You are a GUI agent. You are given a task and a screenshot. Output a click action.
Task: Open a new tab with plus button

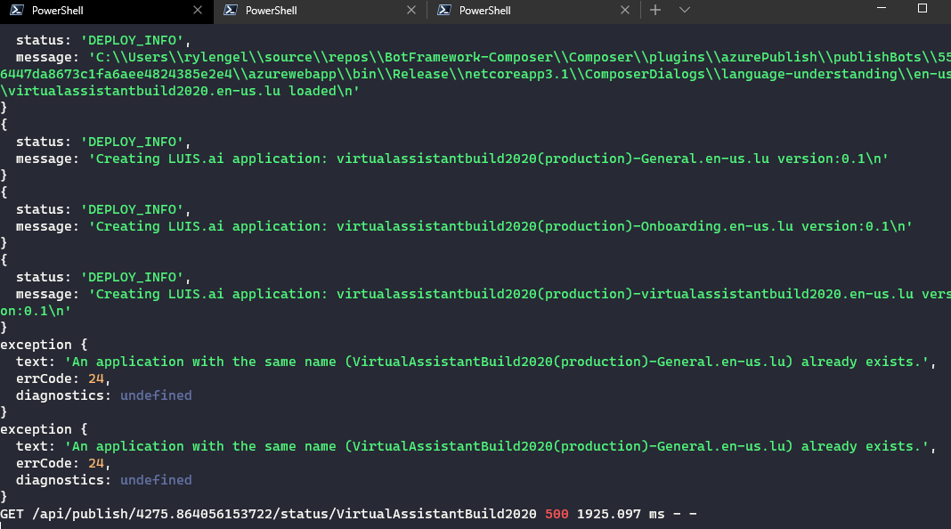coord(655,10)
